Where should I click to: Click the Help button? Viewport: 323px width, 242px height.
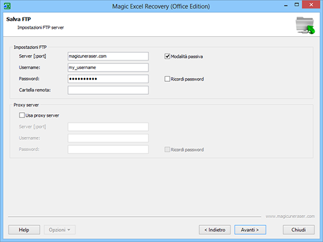[24, 230]
